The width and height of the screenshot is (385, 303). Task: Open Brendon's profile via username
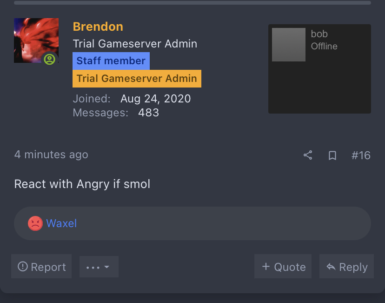pos(98,27)
